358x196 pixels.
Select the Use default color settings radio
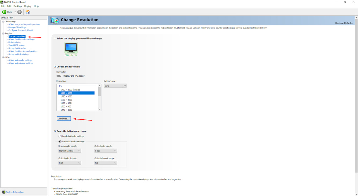tap(60, 136)
